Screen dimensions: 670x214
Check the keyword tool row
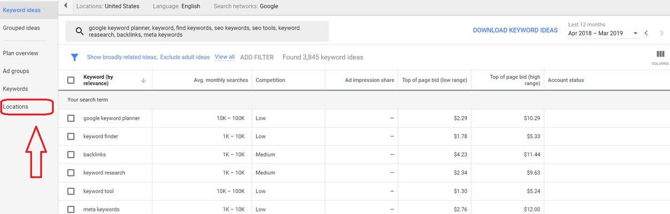[x=71, y=191]
